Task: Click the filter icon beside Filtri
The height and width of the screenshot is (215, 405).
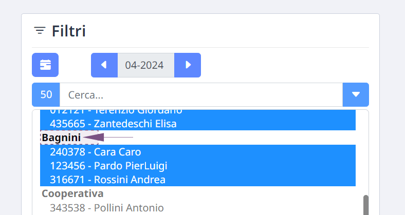Action: coord(40,31)
